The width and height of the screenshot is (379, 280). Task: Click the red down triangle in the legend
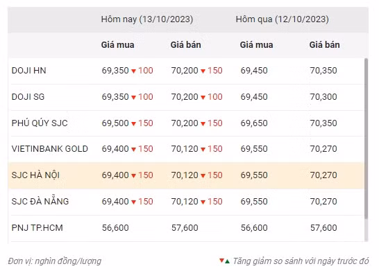[221, 260]
